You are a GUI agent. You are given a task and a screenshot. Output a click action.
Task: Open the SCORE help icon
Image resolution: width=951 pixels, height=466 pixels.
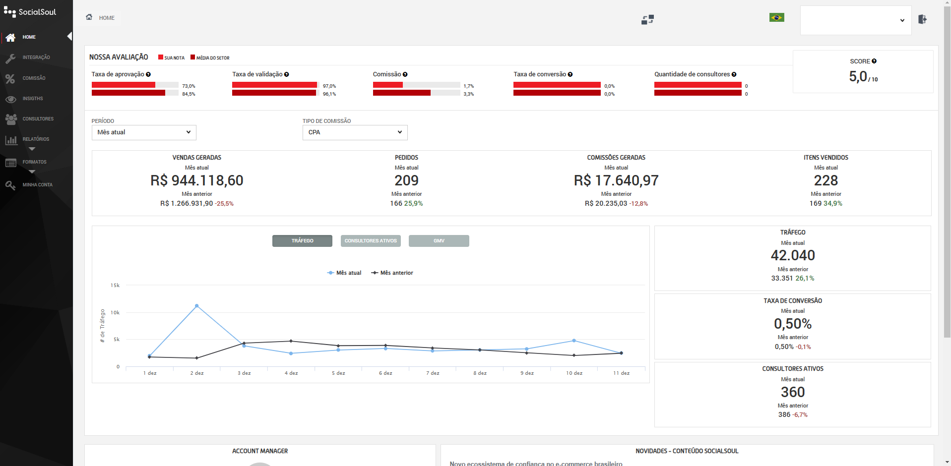pos(874,61)
